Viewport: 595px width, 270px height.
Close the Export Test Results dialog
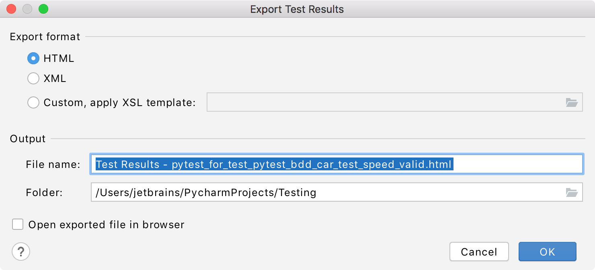pyautogui.click(x=10, y=8)
